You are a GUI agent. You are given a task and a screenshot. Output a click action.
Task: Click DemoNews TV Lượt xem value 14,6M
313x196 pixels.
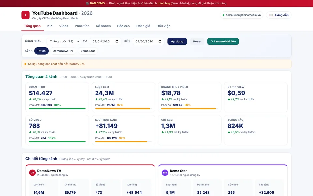39,193
